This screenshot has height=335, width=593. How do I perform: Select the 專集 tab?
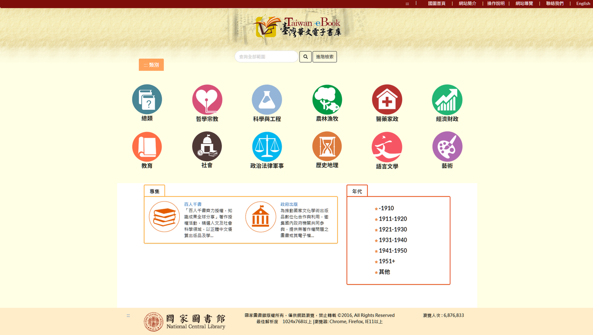154,191
